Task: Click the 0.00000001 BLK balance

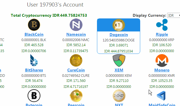Action: pyautogui.click(x=34, y=40)
